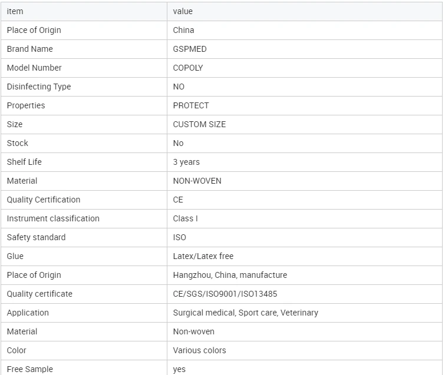Select the Free Sample row label
445x375 pixels.
[30, 369]
